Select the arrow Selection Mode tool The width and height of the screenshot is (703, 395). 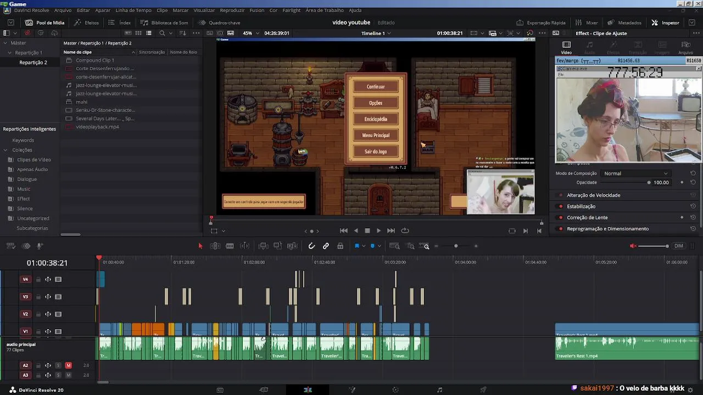coord(200,246)
